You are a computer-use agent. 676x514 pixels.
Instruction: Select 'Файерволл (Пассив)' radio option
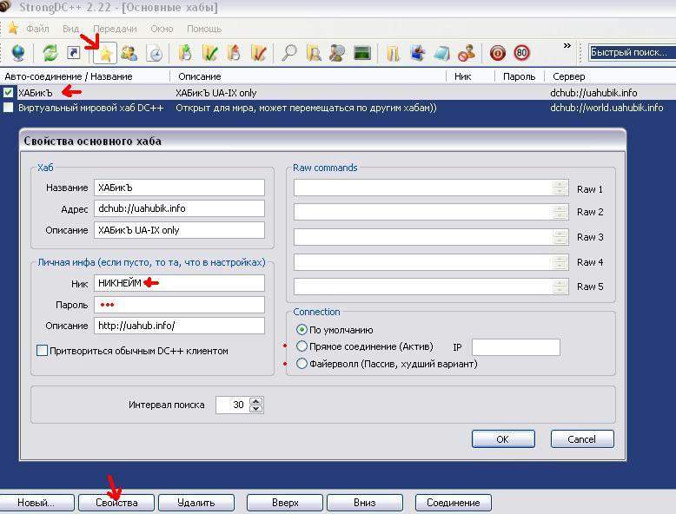(302, 364)
